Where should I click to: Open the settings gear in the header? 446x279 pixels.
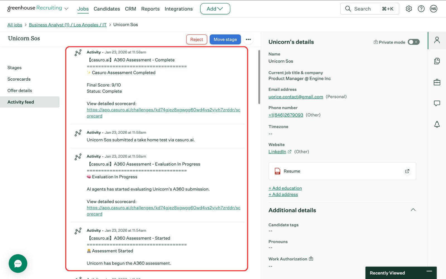409,9
